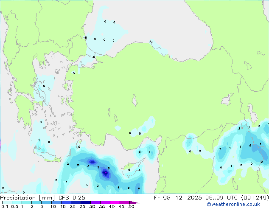Choose the 10–15 mm legend color box
The width and height of the screenshot is (269, 208).
[x=56, y=202]
